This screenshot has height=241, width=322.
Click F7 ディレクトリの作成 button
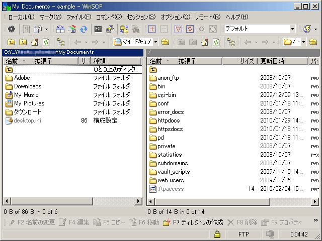coord(193,222)
